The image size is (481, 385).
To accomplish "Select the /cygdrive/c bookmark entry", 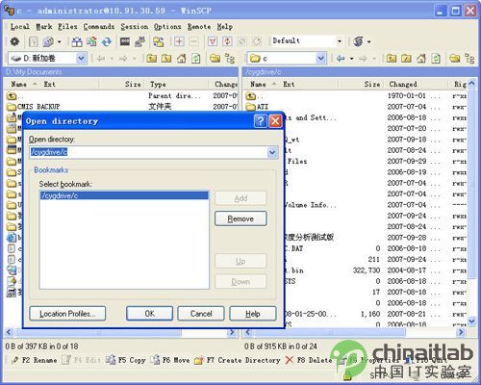I will coord(124,195).
